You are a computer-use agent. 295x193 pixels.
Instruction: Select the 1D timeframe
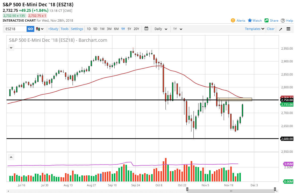pos(89,29)
